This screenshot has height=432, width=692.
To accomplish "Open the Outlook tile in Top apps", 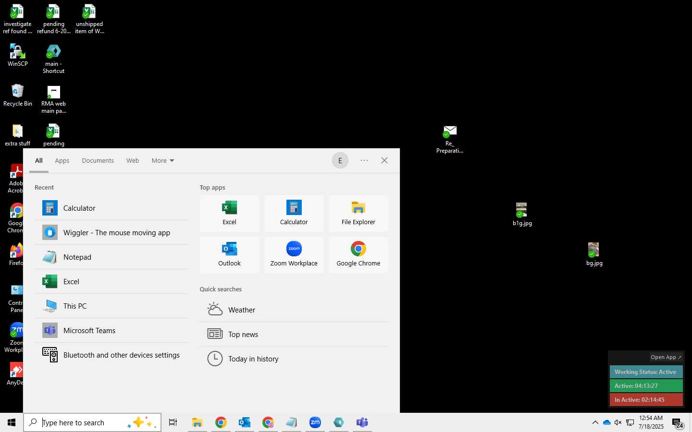I will [230, 255].
